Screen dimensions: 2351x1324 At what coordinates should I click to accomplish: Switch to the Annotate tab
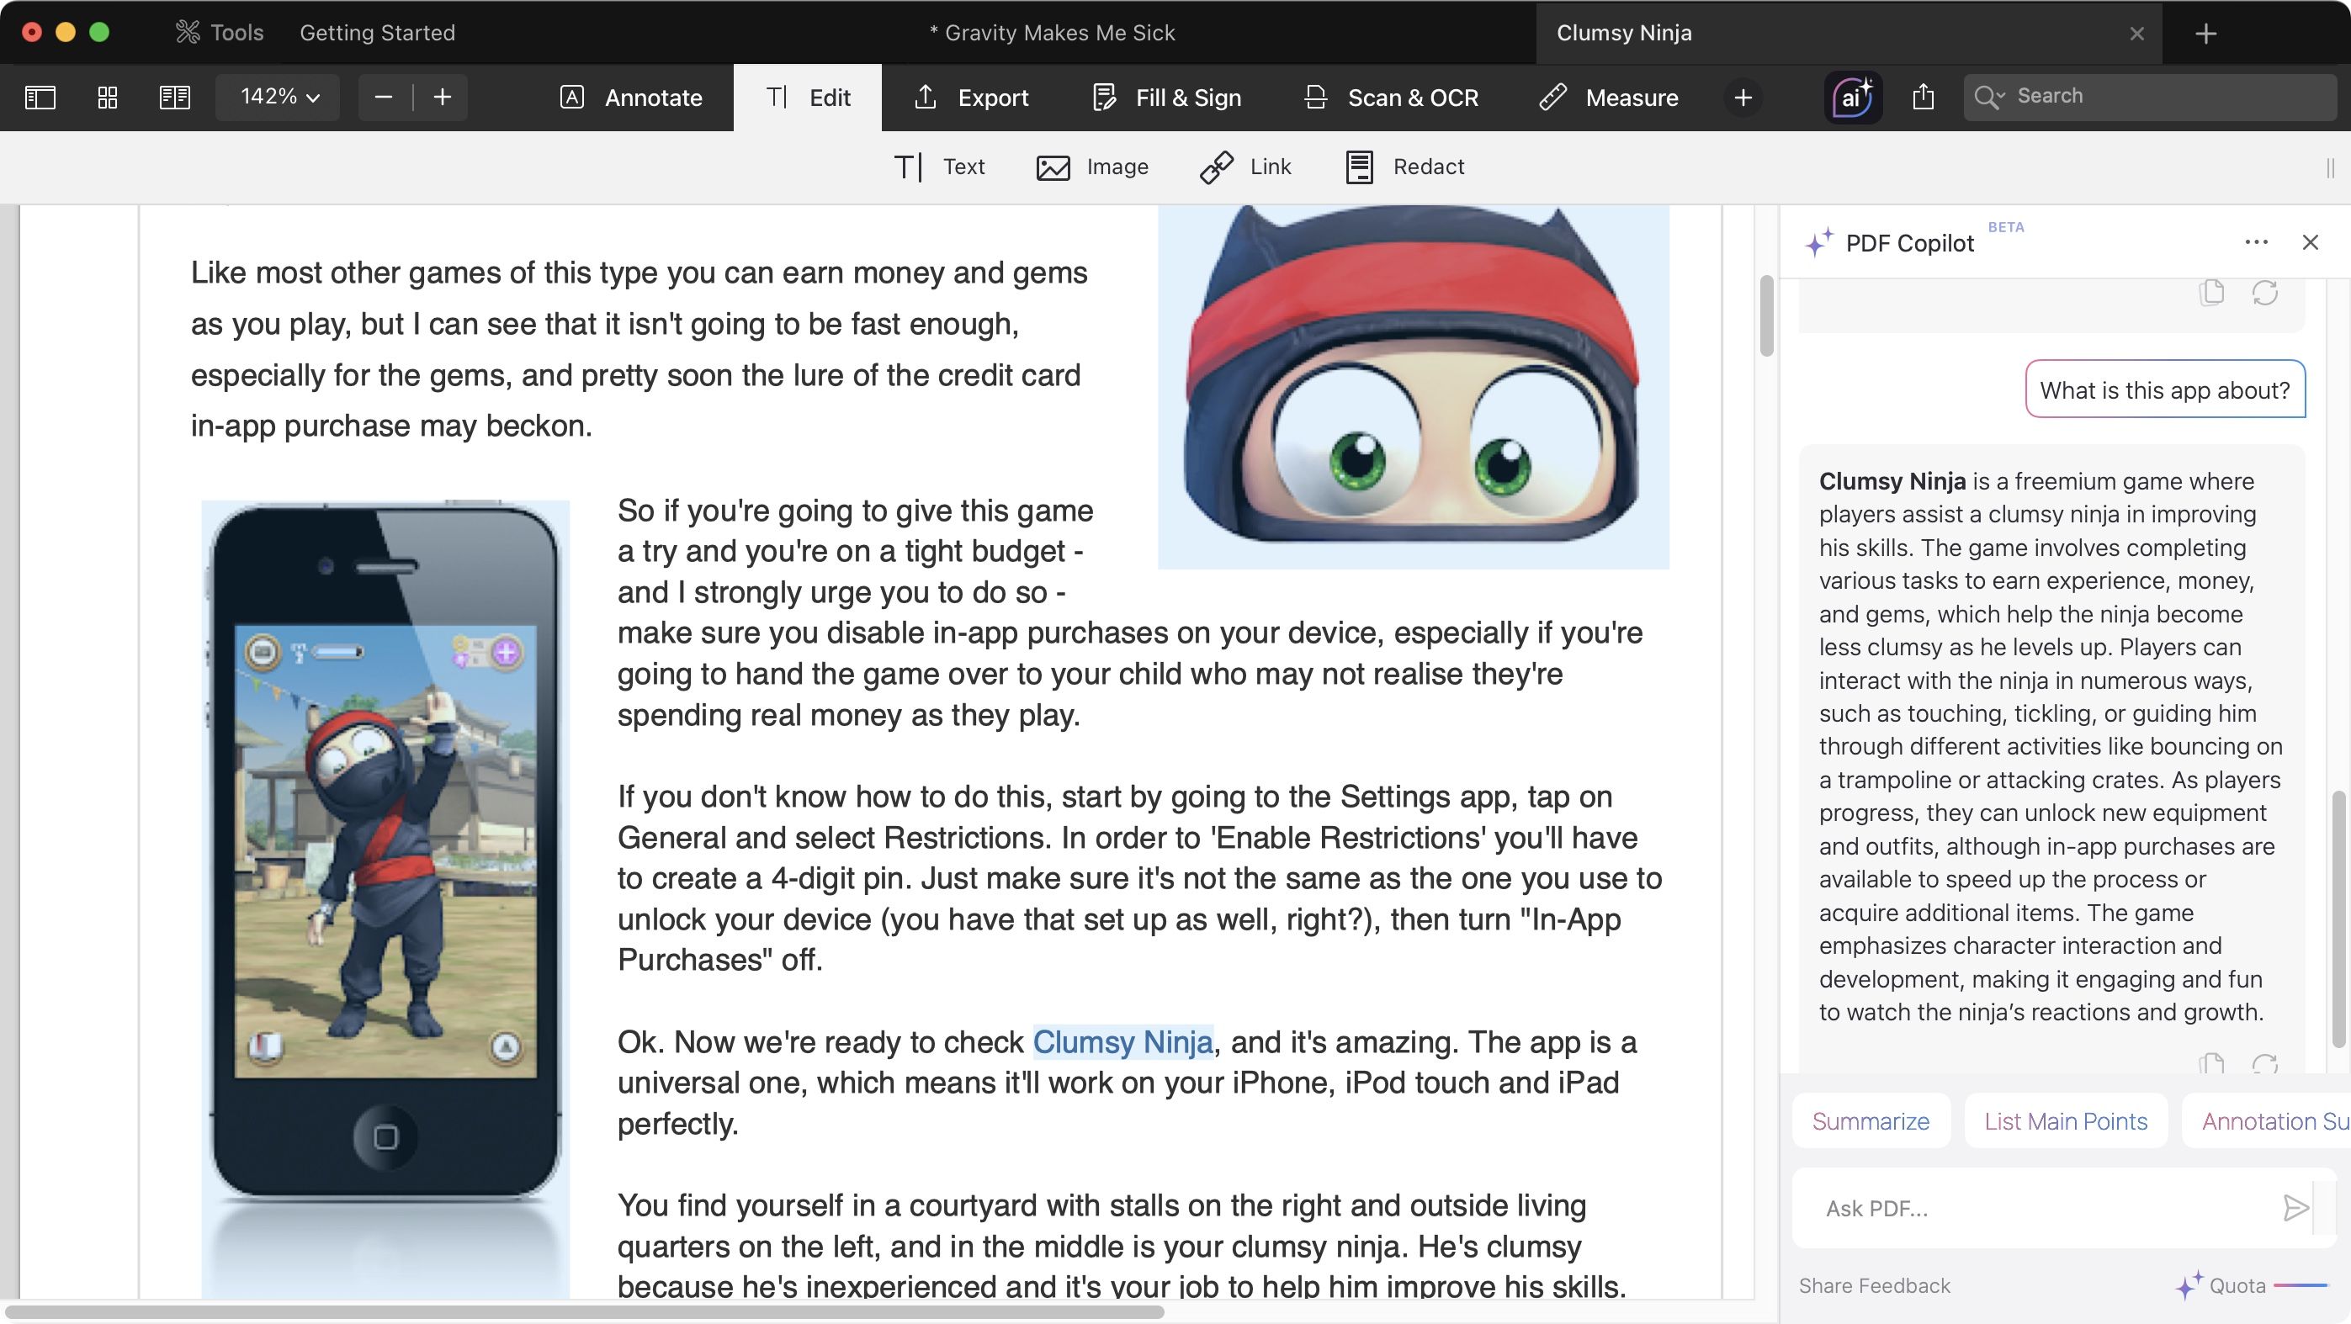[x=632, y=98]
